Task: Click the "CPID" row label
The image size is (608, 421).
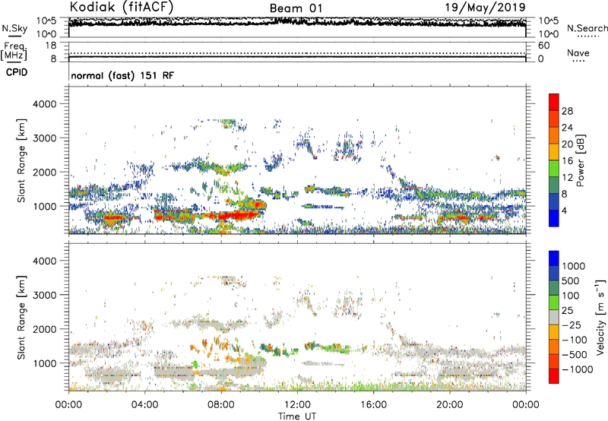Action: (17, 72)
